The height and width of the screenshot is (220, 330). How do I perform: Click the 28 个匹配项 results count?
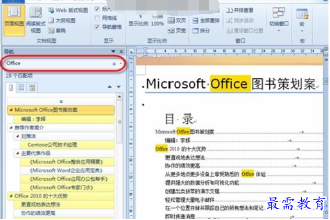(19, 76)
